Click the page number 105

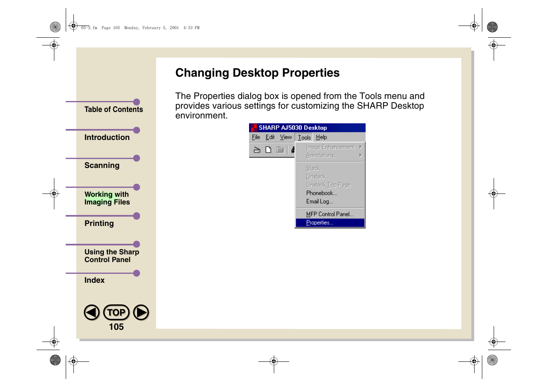(x=116, y=327)
